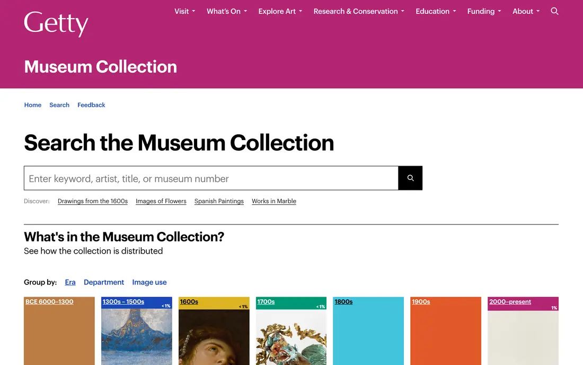583x365 pixels.
Task: Focus the keyword search input field
Action: 211,178
